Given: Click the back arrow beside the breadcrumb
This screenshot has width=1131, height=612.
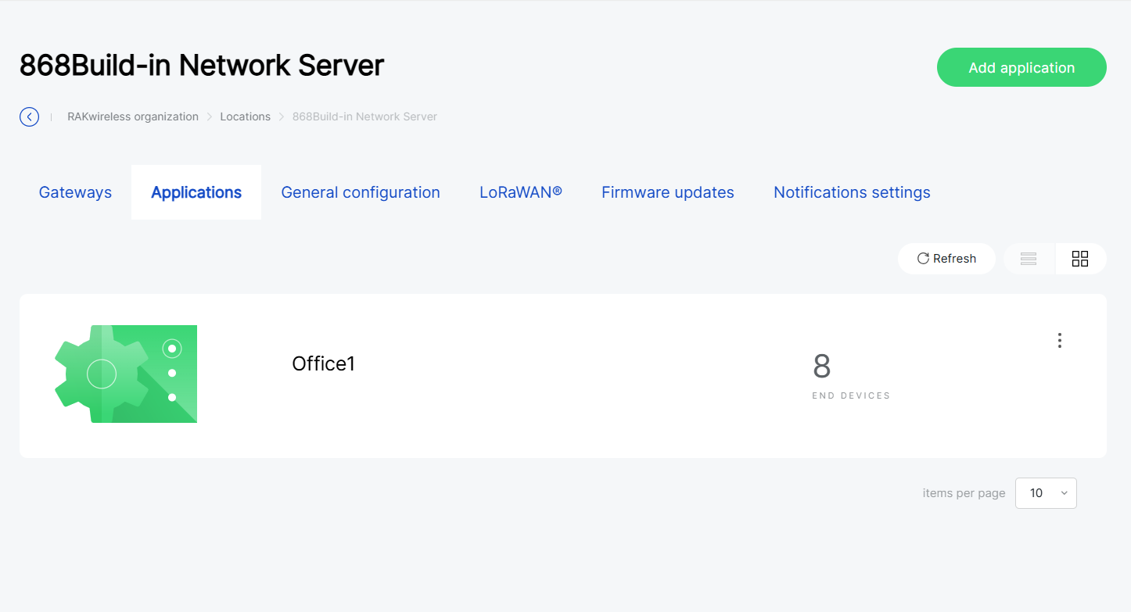Looking at the screenshot, I should (x=29, y=116).
